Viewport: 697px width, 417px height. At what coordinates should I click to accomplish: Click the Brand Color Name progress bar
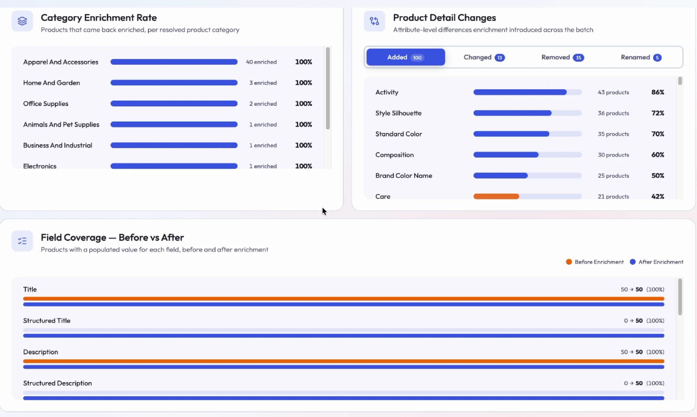(528, 176)
